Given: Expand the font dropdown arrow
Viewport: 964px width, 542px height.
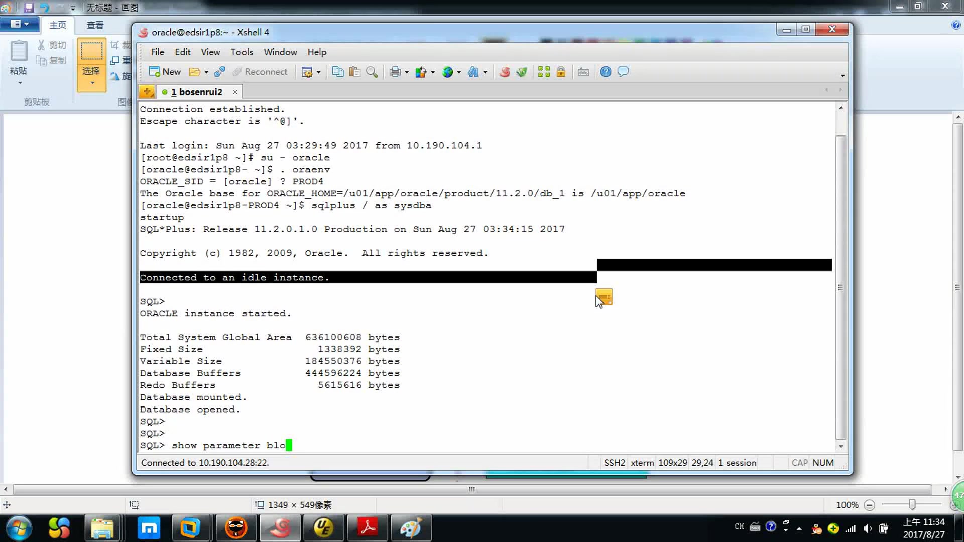Looking at the screenshot, I should click(485, 72).
